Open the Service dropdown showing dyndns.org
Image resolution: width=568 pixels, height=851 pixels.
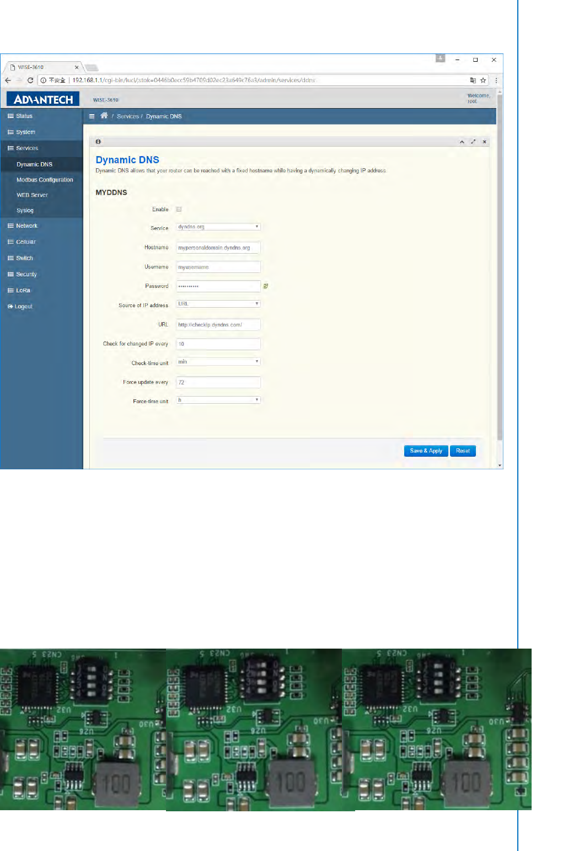(x=218, y=227)
